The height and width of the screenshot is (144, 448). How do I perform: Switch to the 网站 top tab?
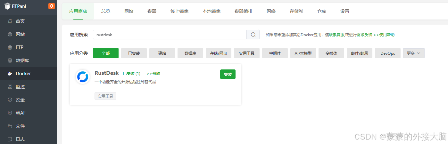tap(129, 11)
